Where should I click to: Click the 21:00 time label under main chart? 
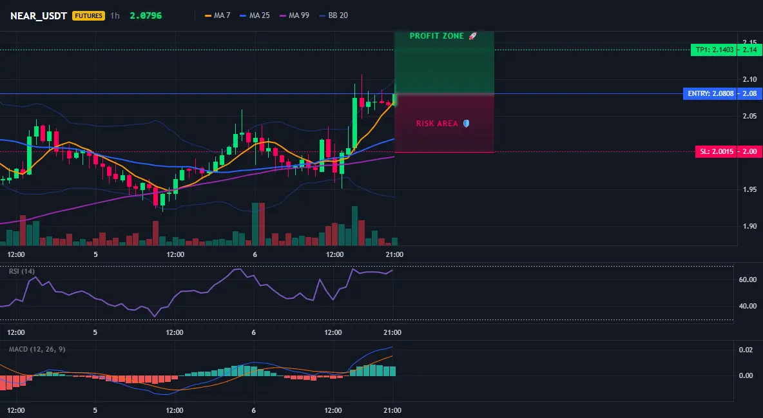tap(394, 254)
